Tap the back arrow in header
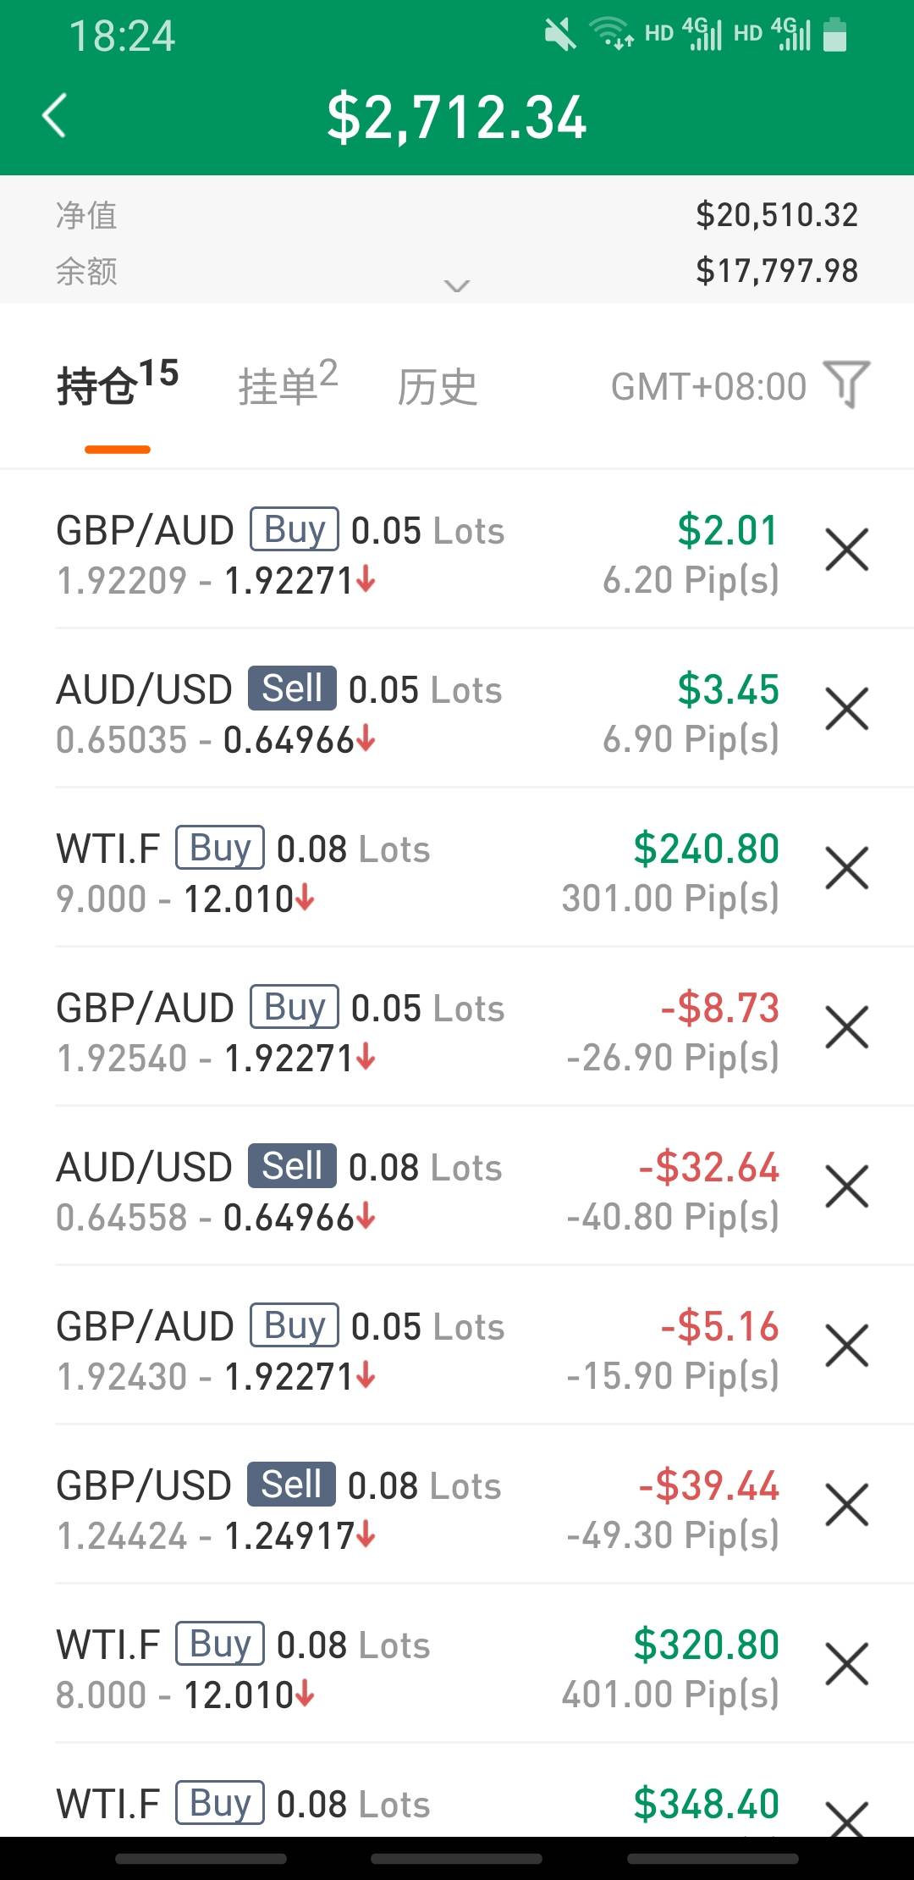The image size is (914, 1880). coord(54,116)
